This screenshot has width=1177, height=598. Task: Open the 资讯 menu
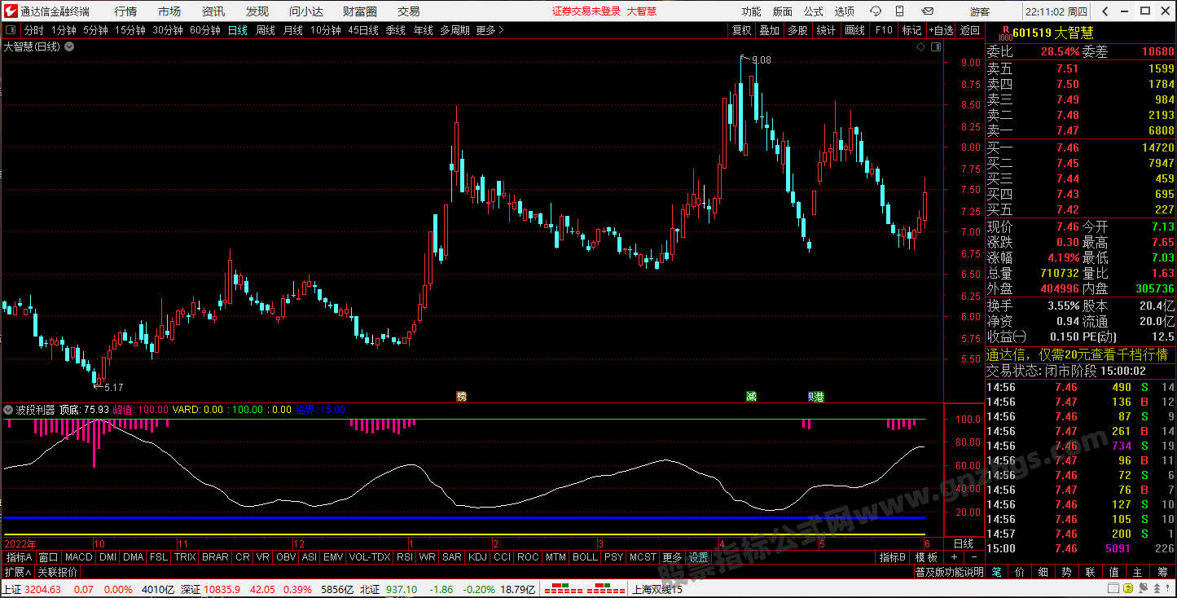pos(213,11)
